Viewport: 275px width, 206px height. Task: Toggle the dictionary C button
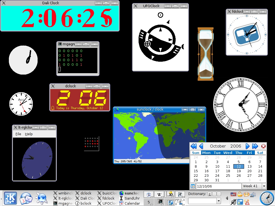click(209, 194)
